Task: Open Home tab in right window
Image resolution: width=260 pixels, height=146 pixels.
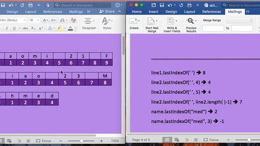Action: 136,12
